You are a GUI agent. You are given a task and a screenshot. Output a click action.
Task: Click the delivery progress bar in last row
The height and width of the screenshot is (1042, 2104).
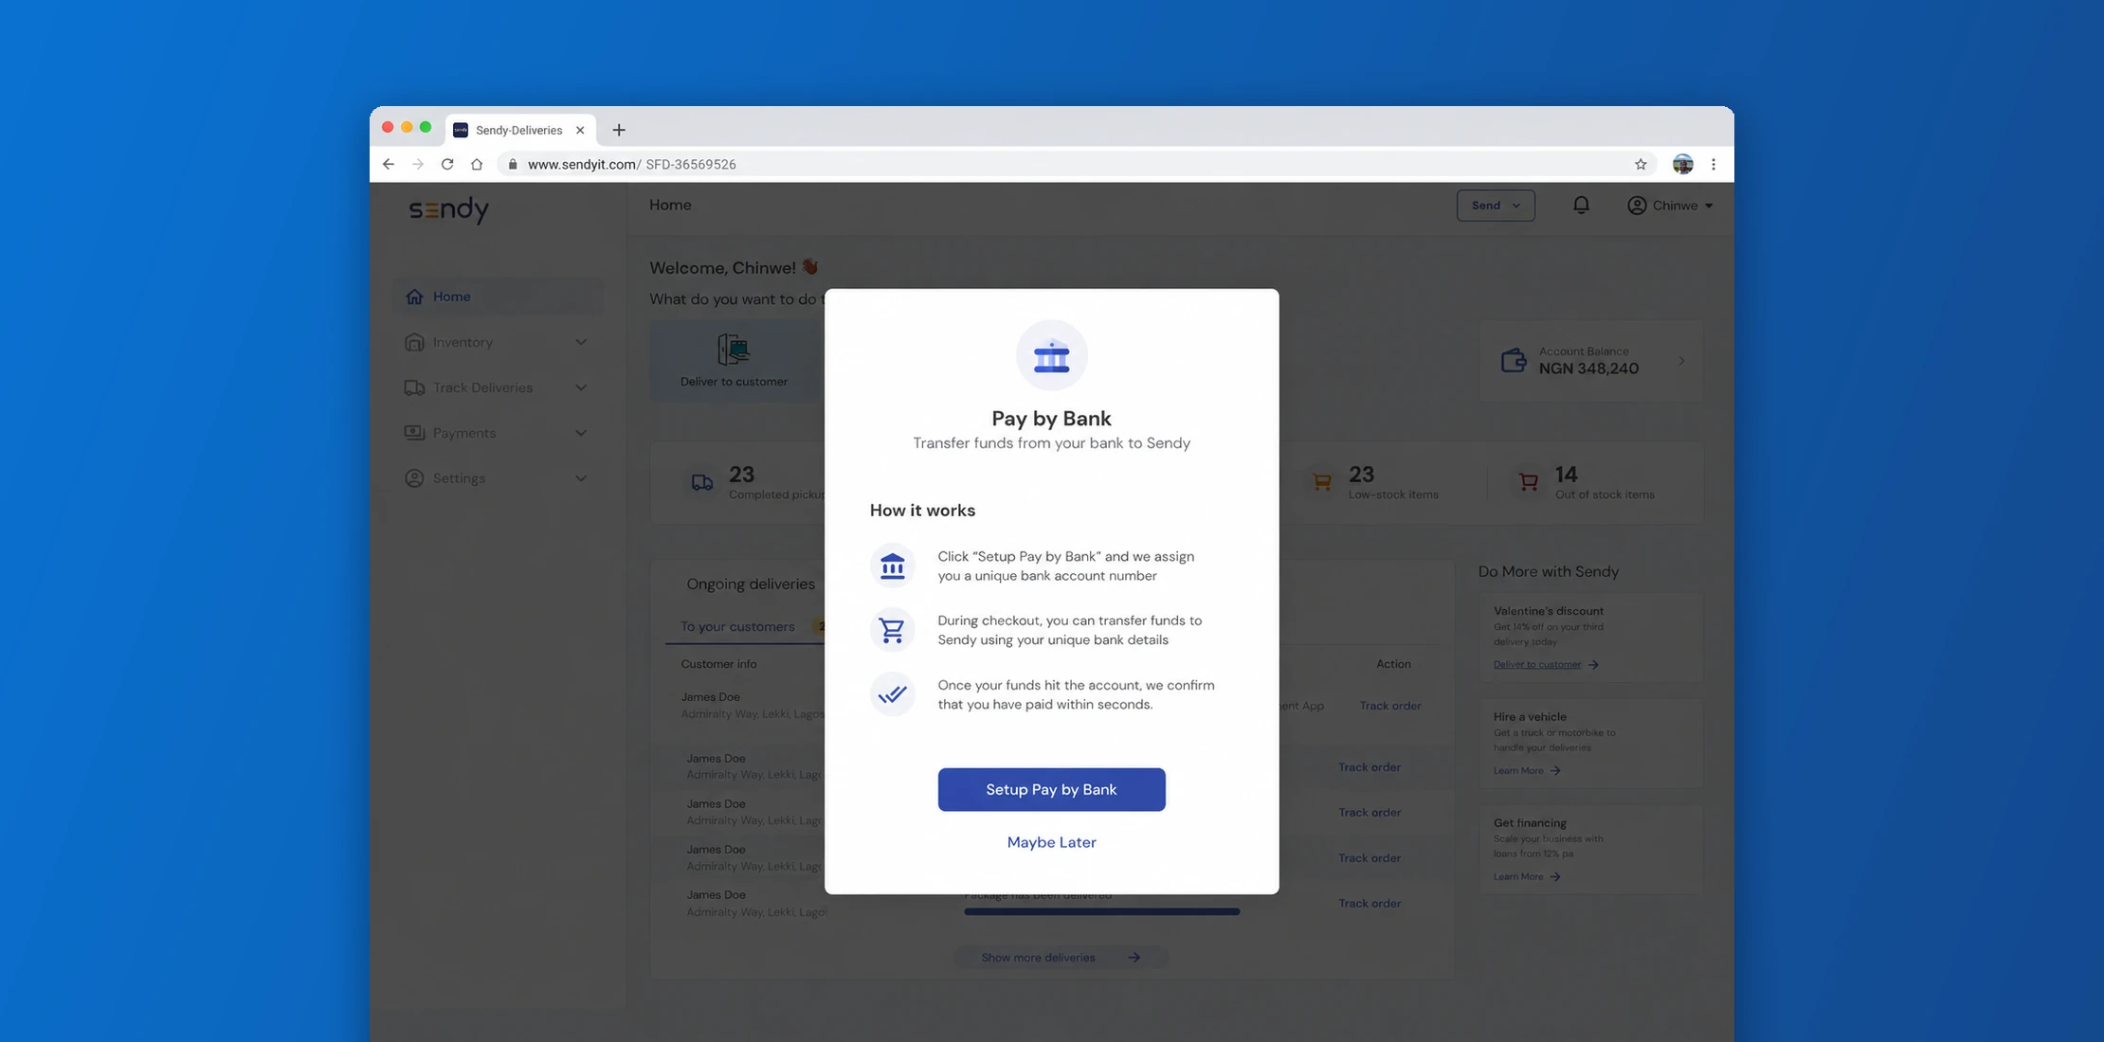click(1101, 911)
